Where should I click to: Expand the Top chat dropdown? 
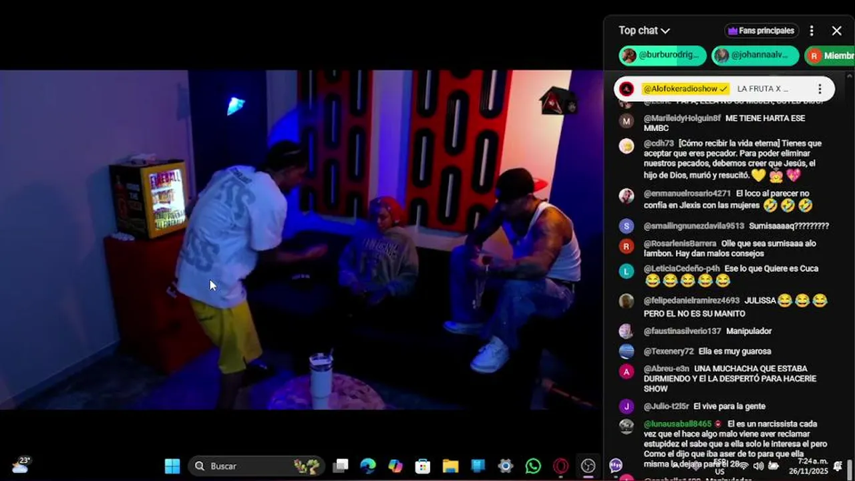[x=644, y=31]
